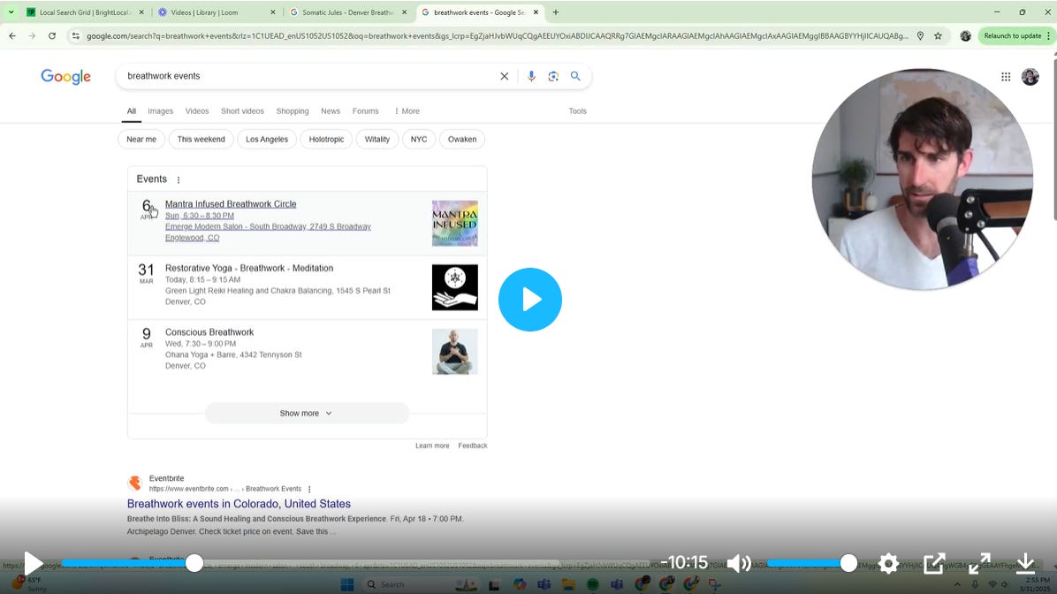Switch to the Videos results tab

[197, 111]
